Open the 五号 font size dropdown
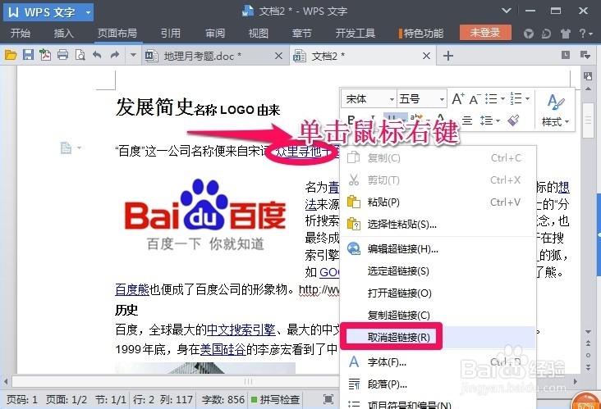 442,99
